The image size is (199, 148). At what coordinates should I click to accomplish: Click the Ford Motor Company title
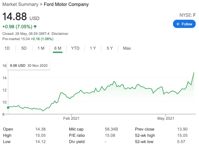coord(66,4)
